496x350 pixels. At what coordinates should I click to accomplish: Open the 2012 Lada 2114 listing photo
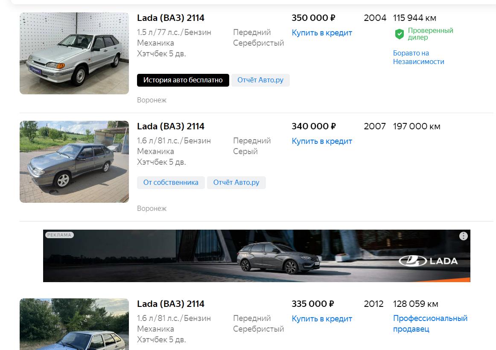(74, 324)
